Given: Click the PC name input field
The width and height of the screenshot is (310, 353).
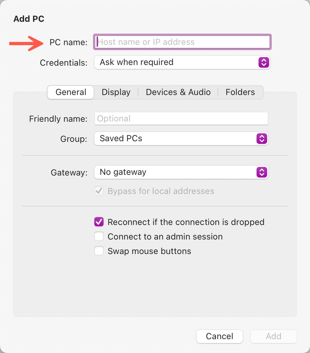Looking at the screenshot, I should pos(181,42).
